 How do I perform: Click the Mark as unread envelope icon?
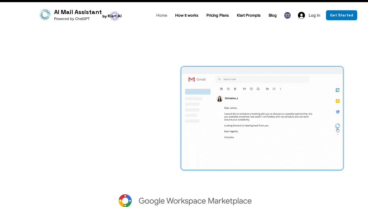[x=244, y=89]
